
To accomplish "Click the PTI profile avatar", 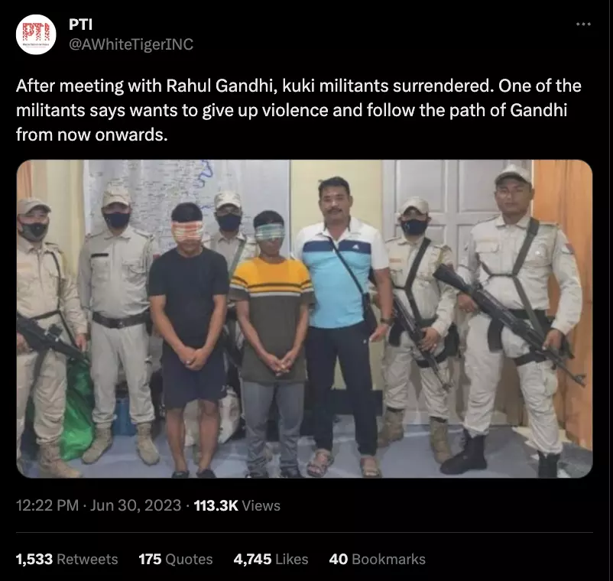I will click(36, 34).
